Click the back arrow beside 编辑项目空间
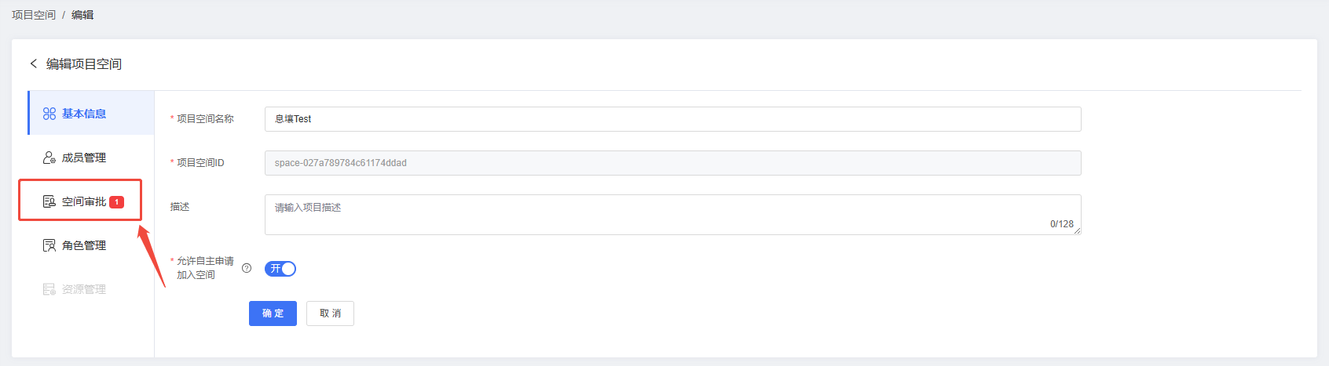 coord(33,63)
